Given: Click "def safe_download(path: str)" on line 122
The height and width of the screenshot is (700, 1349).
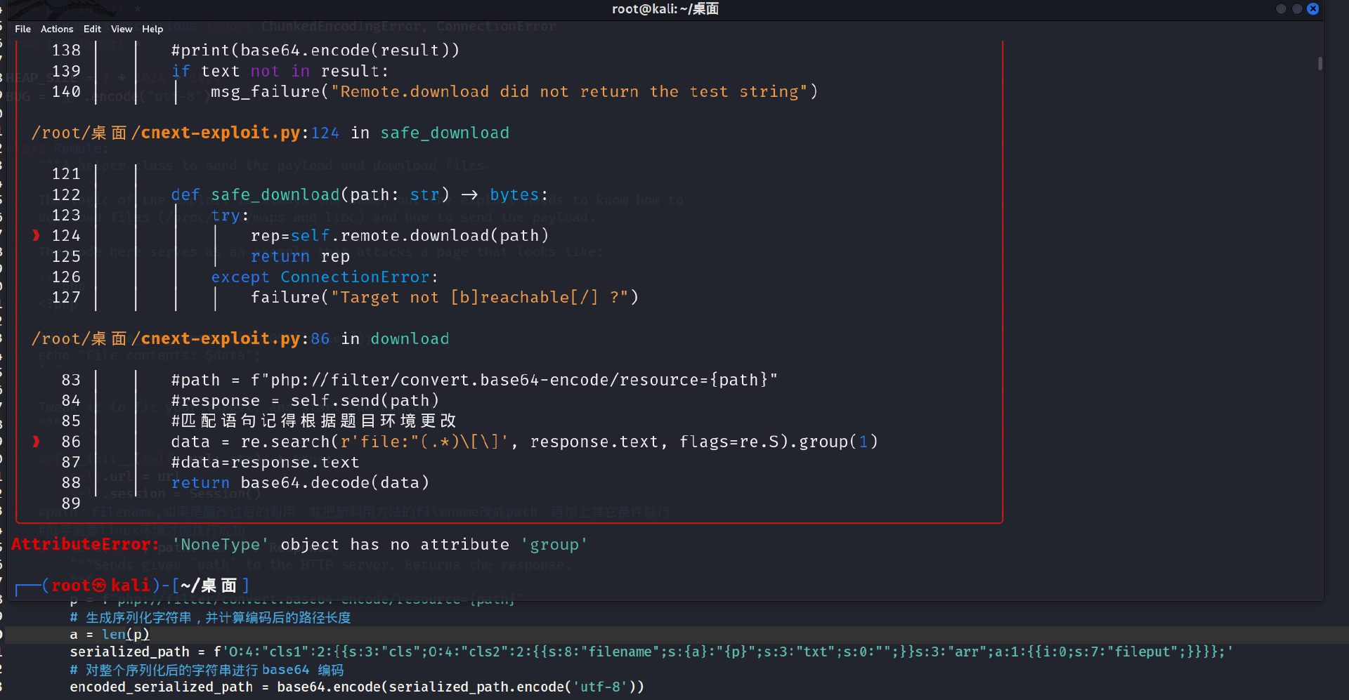Looking at the screenshot, I should [311, 194].
